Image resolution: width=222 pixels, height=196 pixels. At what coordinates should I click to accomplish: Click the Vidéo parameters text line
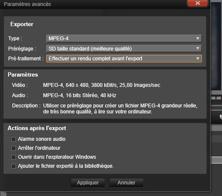pyautogui.click(x=102, y=85)
